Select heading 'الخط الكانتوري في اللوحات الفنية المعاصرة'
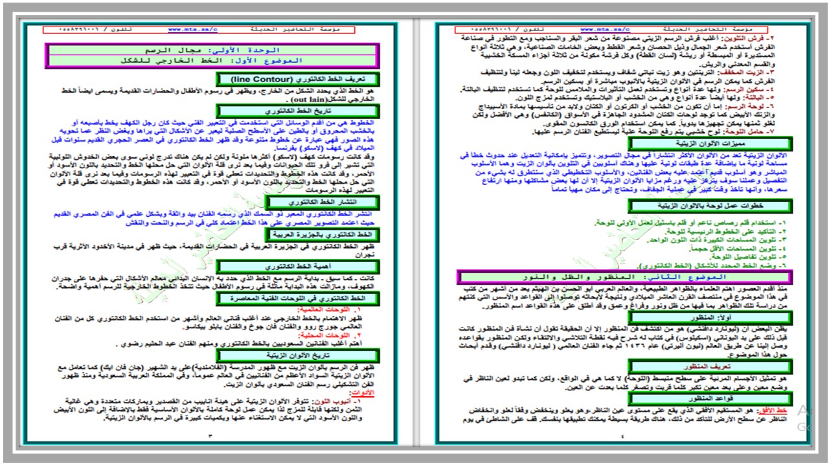Image resolution: width=829 pixels, height=466 pixels. point(297,298)
